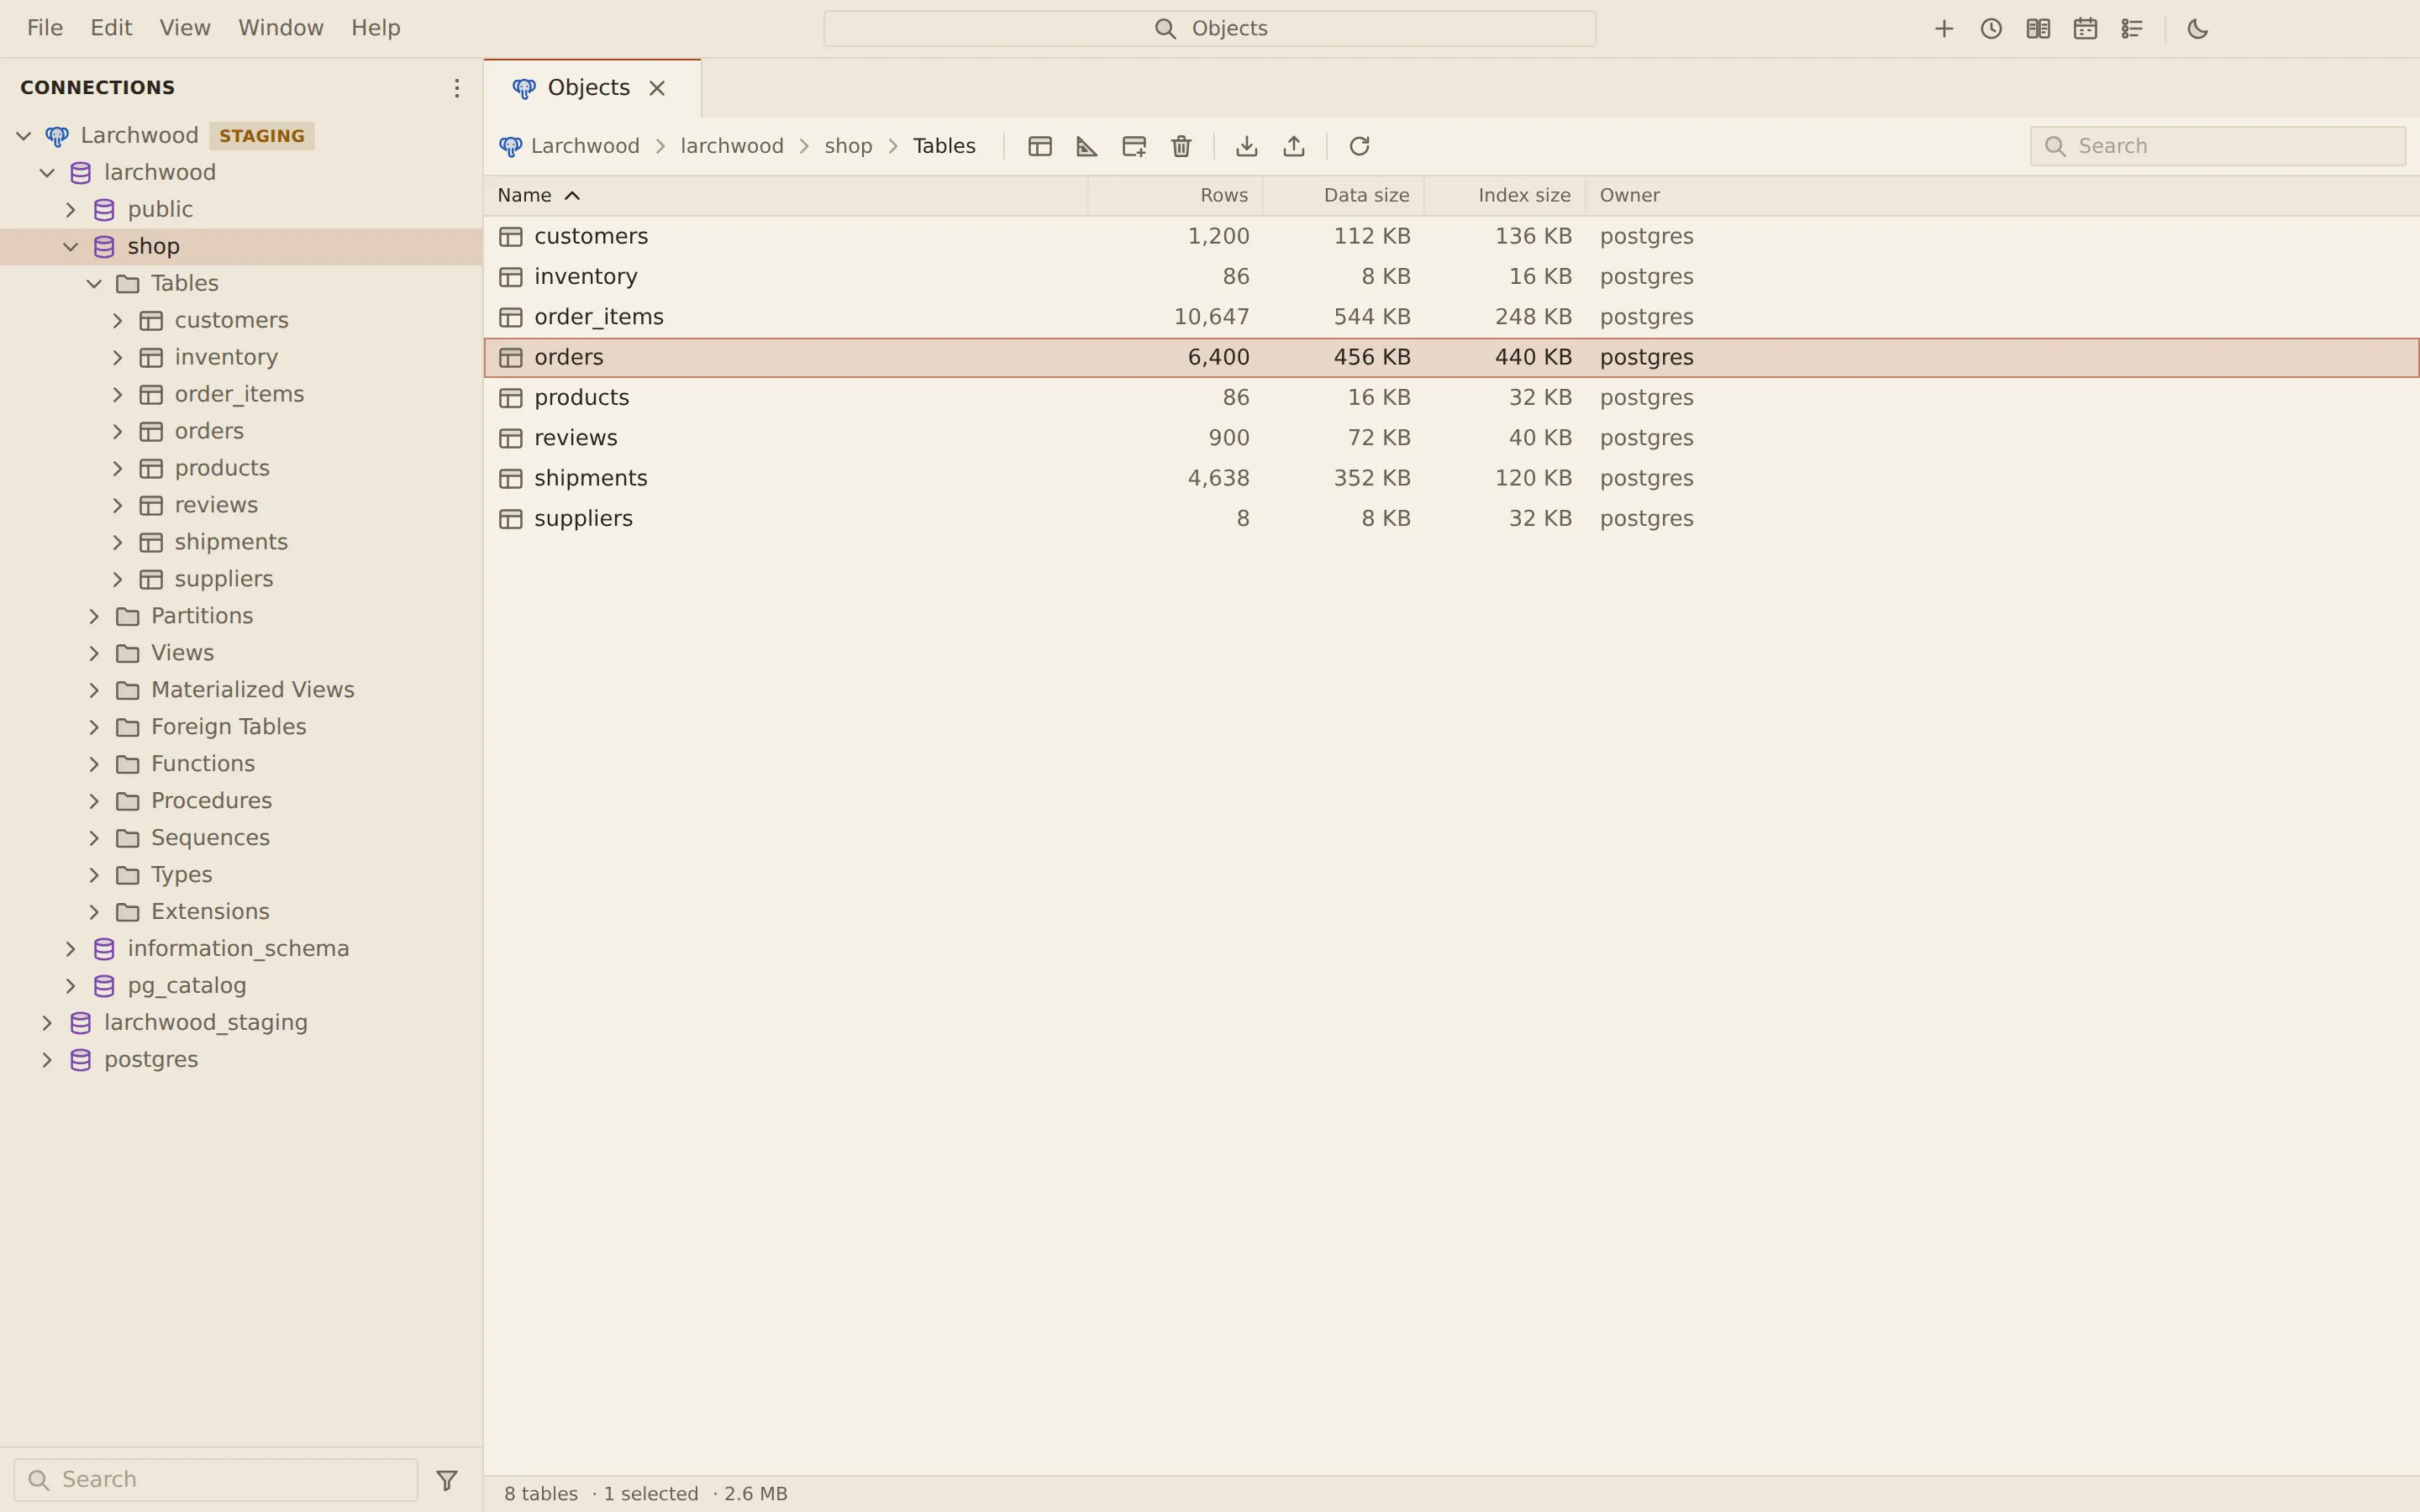2420x1512 pixels.
Task: Toggle dark mode with the moon icon
Action: [x=2197, y=29]
